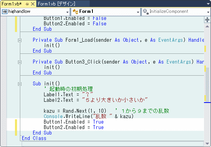Click the text Form1_Load
Viewport: 211px width, 147px height.
pyautogui.click(x=79, y=40)
